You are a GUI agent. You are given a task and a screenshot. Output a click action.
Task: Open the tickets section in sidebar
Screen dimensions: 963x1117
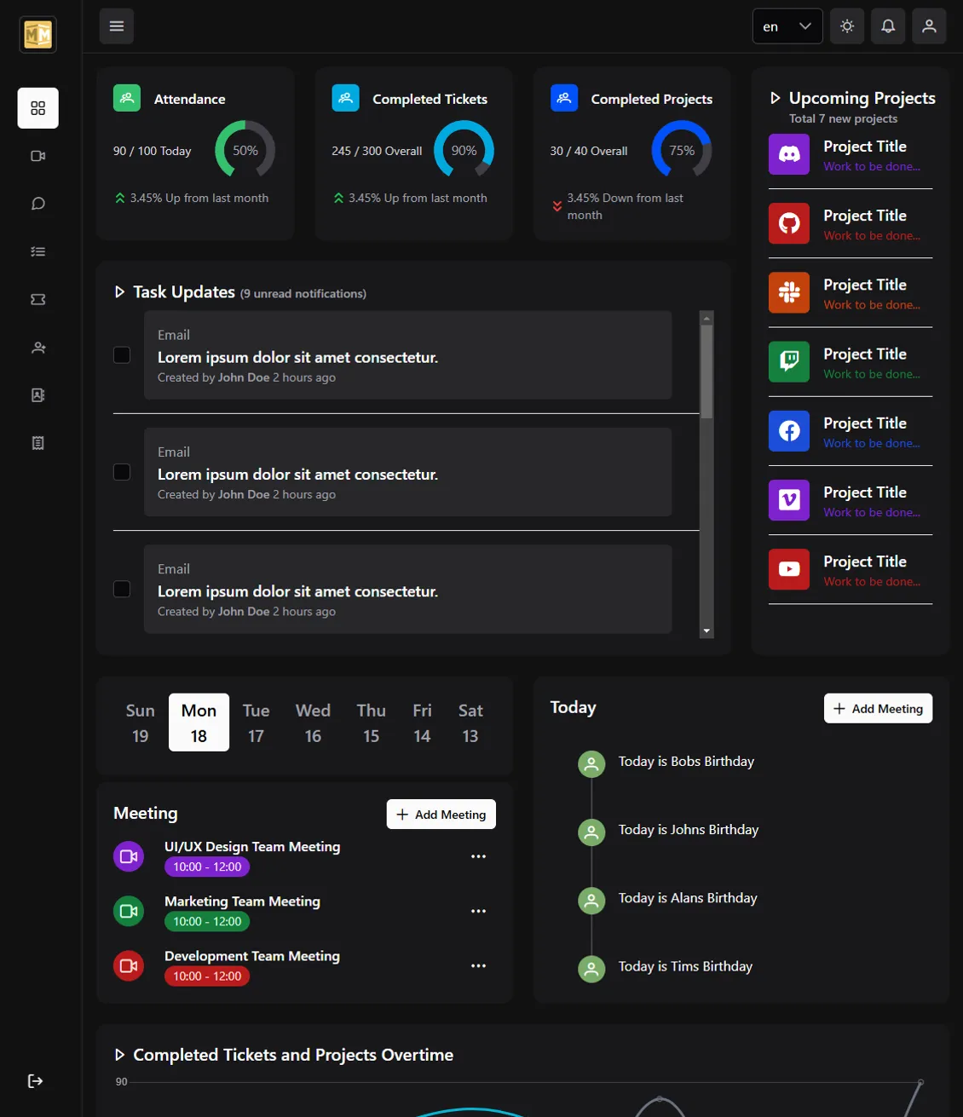pyautogui.click(x=37, y=299)
